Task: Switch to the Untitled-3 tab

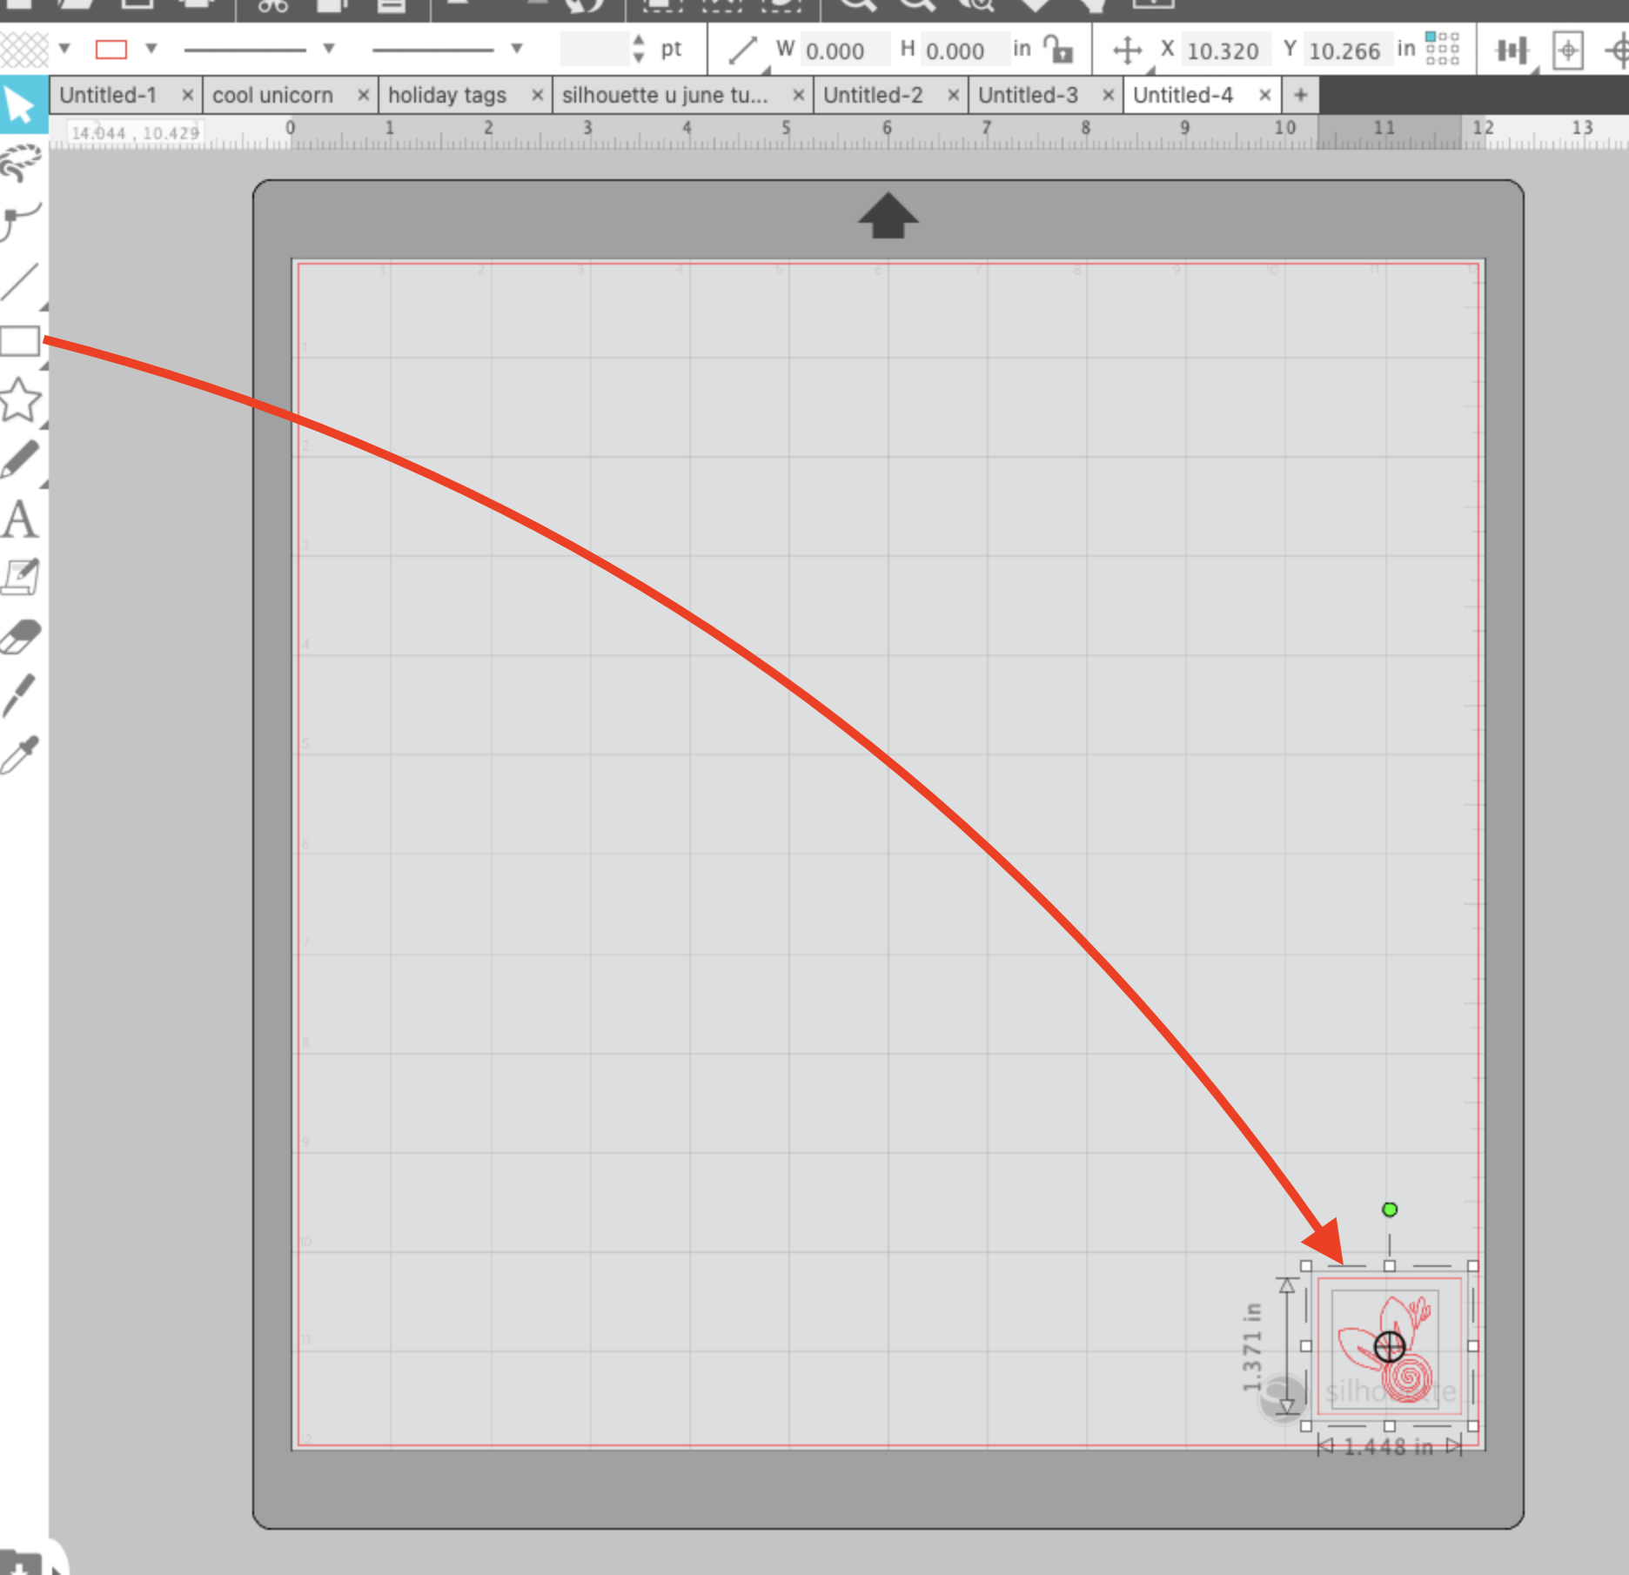Action: [1028, 95]
